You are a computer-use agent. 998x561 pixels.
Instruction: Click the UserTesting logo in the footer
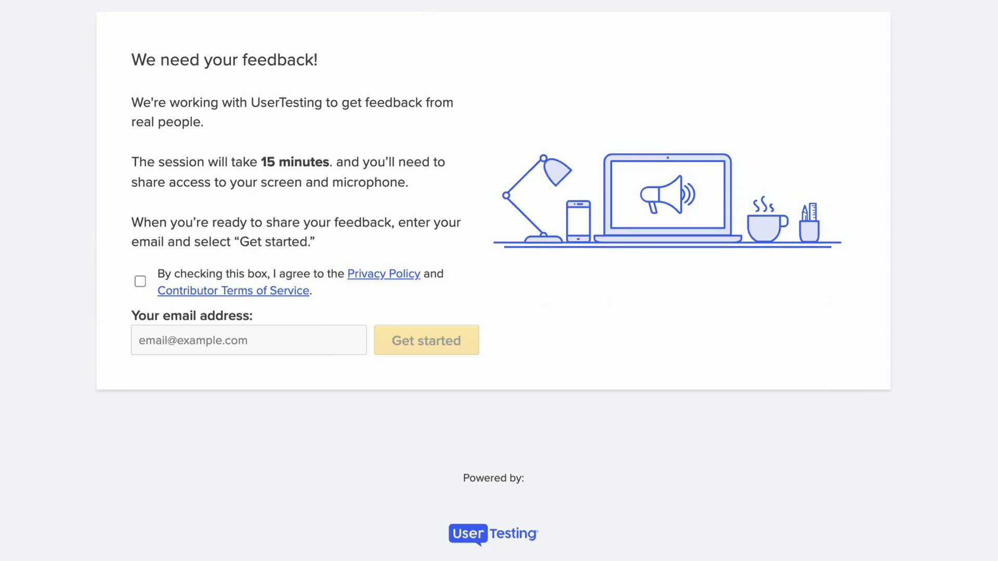[x=493, y=533]
